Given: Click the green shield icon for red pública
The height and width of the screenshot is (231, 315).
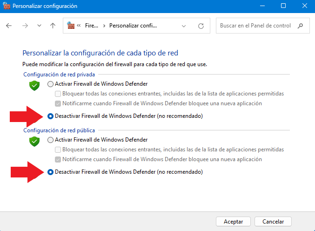Looking at the screenshot, I should tap(34, 142).
